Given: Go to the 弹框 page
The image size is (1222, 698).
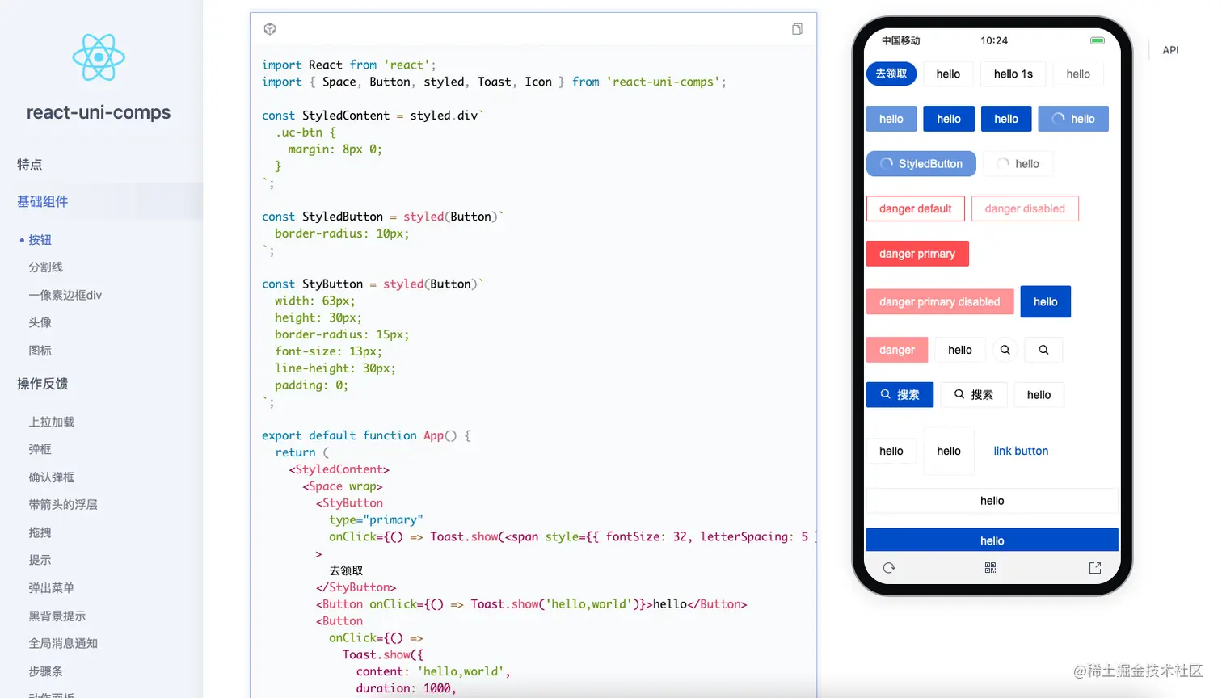Looking at the screenshot, I should coord(40,450).
